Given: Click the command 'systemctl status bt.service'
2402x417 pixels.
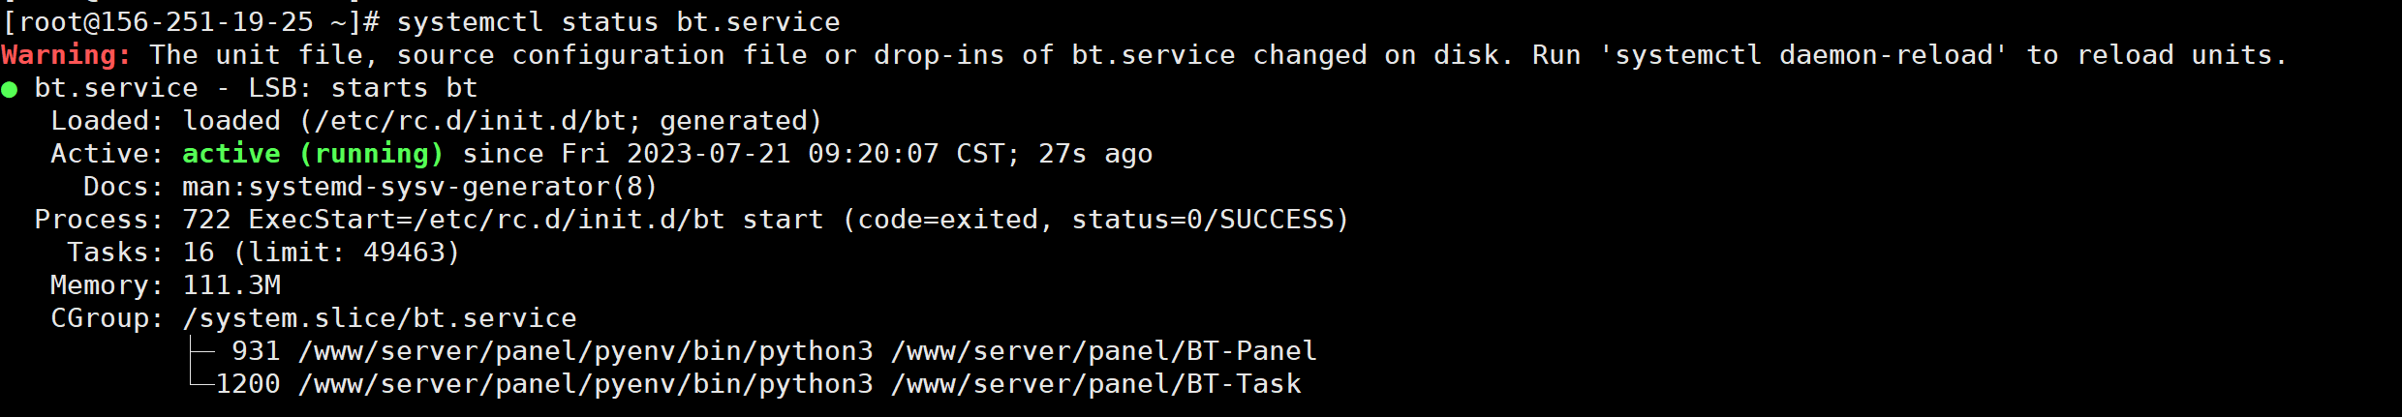Looking at the screenshot, I should pos(618,22).
